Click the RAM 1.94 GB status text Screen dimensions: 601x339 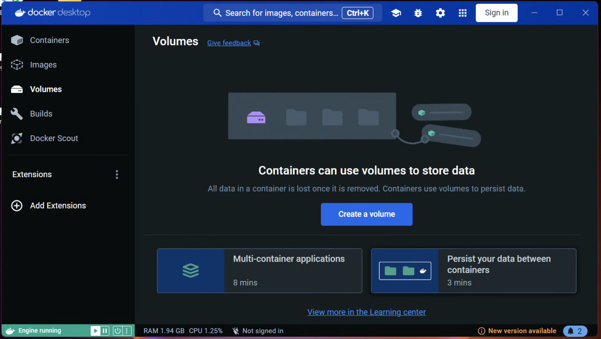(164, 331)
